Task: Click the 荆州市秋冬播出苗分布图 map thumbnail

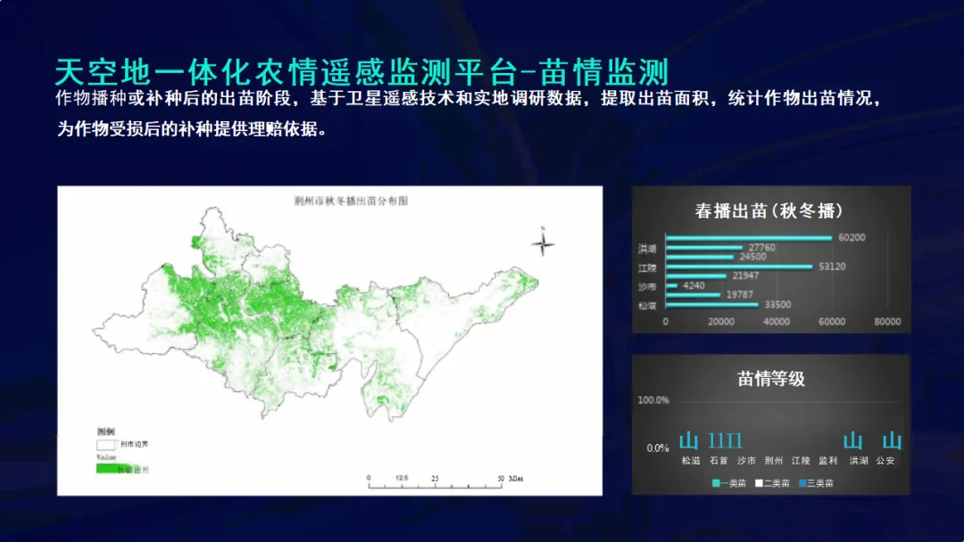Action: [x=330, y=341]
